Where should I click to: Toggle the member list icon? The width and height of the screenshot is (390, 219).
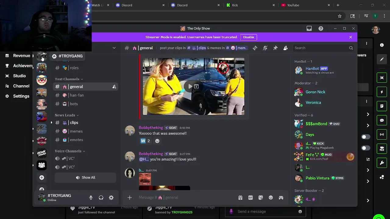coord(285,48)
